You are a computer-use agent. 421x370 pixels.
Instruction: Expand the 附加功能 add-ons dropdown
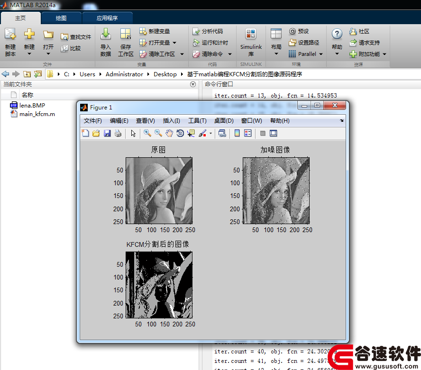(384, 54)
